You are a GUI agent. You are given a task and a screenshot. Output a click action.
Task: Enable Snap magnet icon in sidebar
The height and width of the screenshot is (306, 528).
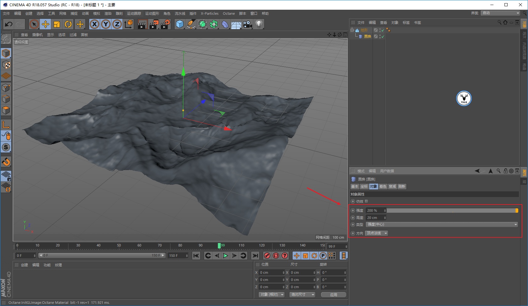(x=6, y=162)
